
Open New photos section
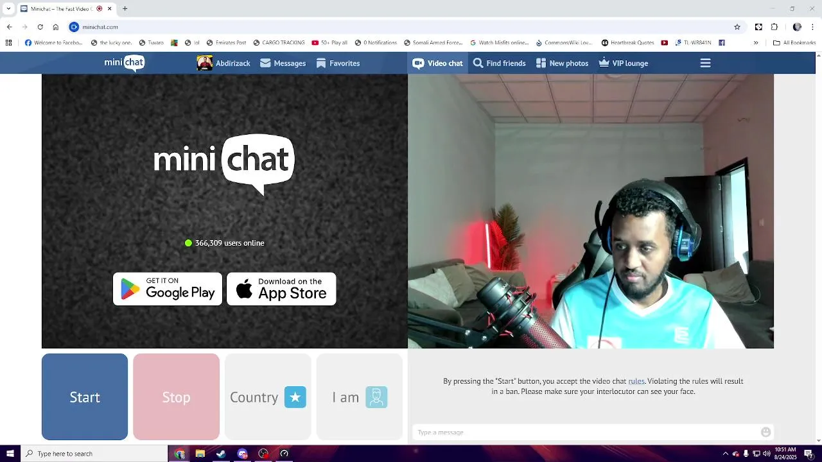tap(562, 63)
